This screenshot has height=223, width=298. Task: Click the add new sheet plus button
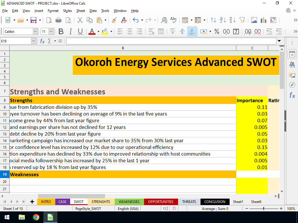(x=32, y=202)
